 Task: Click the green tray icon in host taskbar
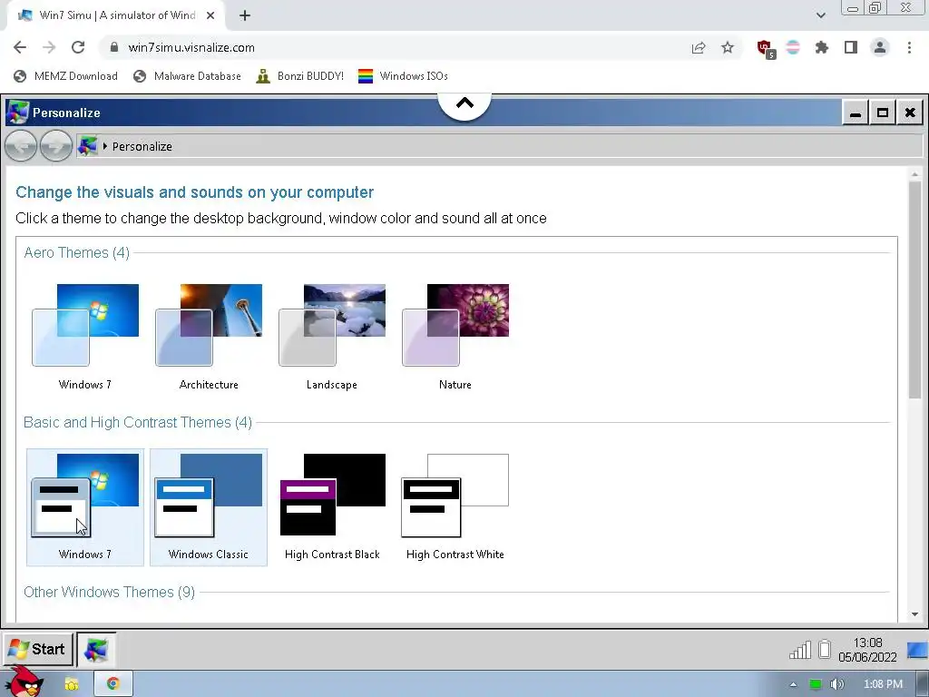point(816,684)
